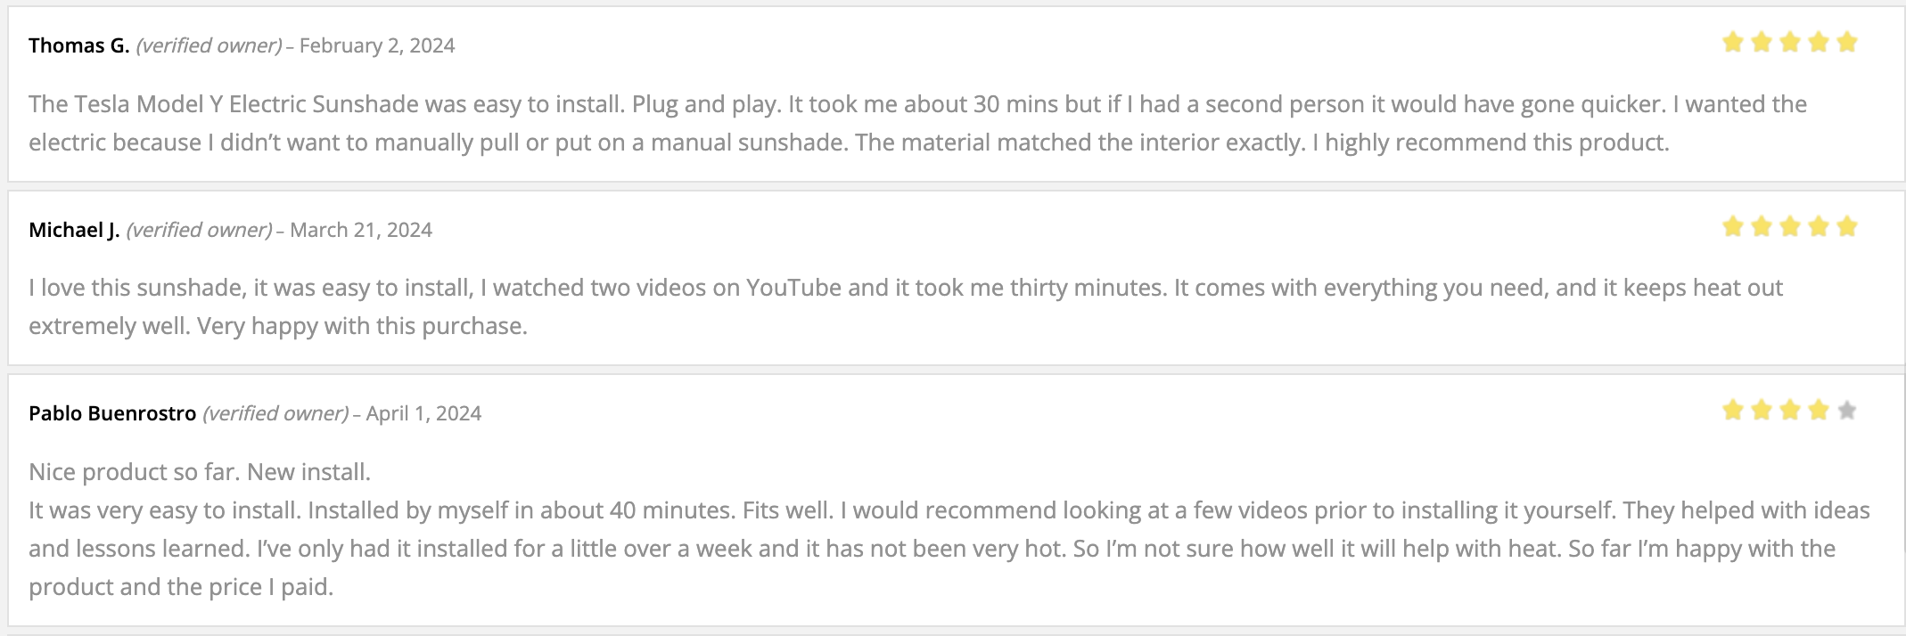
Task: Click reviewer name Pablo Buenrostro
Action: (x=112, y=413)
